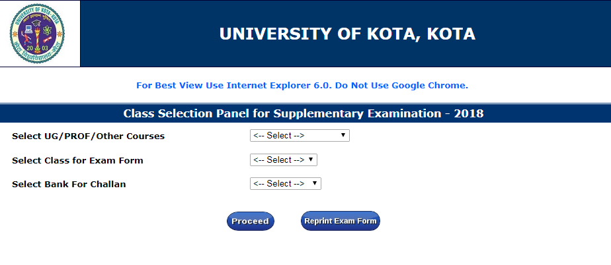Click the arrow on the courses select box
This screenshot has height=265, width=611.
click(343, 136)
